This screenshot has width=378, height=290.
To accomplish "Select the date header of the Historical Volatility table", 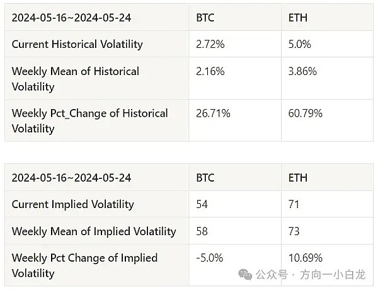I will (x=71, y=18).
